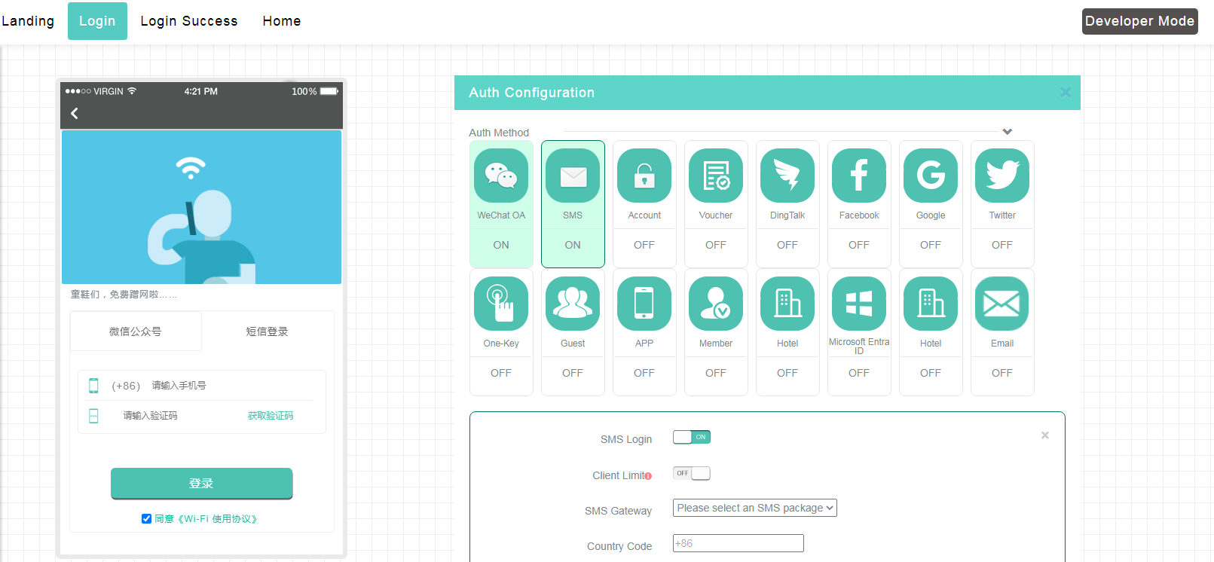Click the Developer Mode button
This screenshot has height=562, width=1214.
1140,21
